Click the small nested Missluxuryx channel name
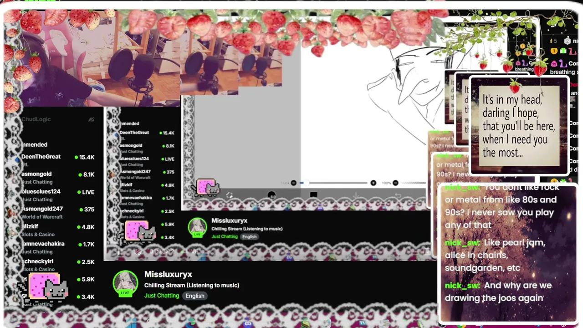The width and height of the screenshot is (583, 328). click(x=230, y=220)
